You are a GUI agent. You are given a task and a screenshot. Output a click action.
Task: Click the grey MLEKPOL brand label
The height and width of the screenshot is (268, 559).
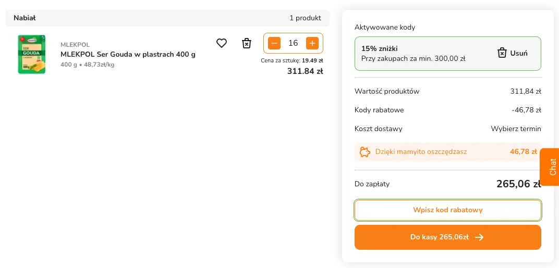75,45
